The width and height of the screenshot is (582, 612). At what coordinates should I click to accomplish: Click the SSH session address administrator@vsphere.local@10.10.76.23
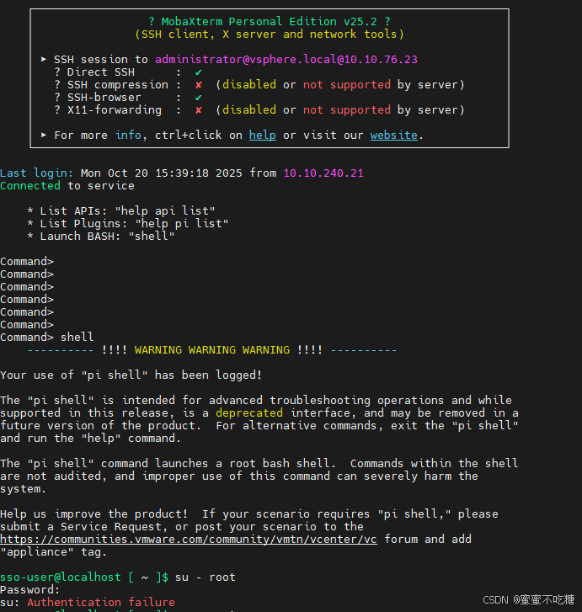(286, 59)
